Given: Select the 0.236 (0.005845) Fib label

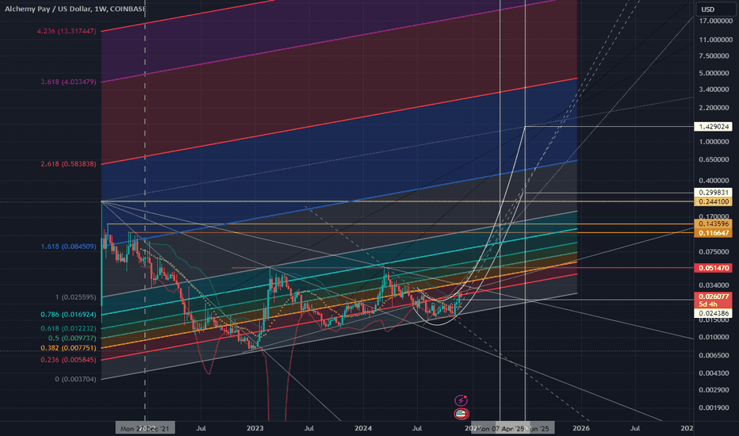Looking at the screenshot, I should (x=68, y=360).
